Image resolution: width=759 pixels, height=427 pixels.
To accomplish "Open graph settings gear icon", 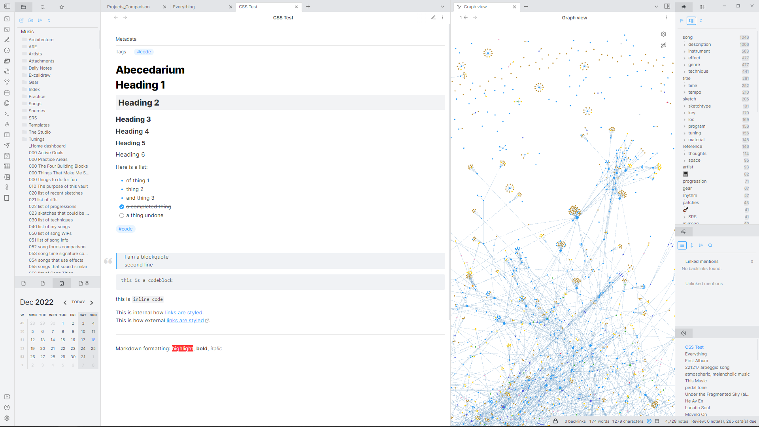I will click(663, 34).
